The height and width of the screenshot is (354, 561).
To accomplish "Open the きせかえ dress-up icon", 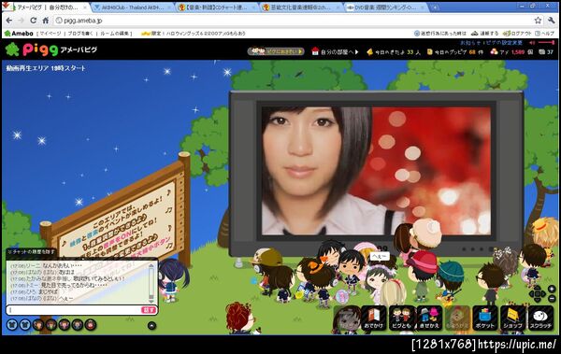I will pyautogui.click(x=429, y=318).
